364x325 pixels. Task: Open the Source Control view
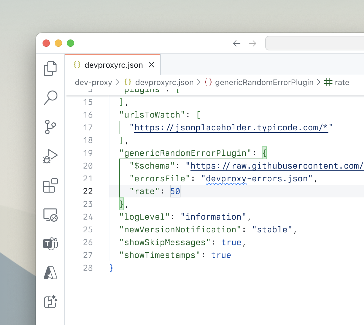coord(50,127)
